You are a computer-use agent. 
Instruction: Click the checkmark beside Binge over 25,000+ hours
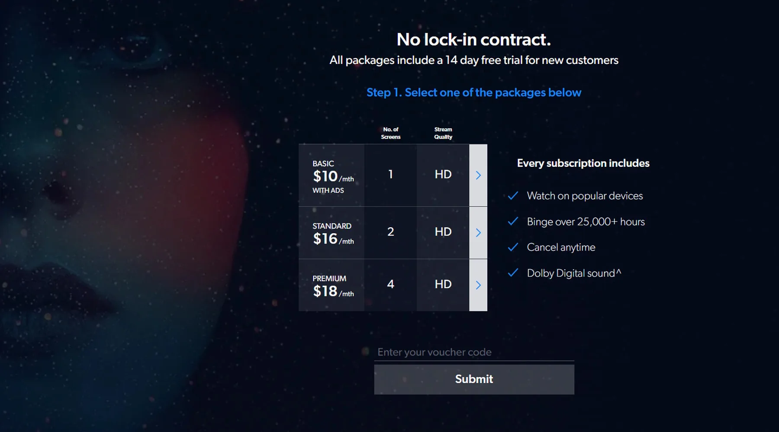click(x=513, y=221)
